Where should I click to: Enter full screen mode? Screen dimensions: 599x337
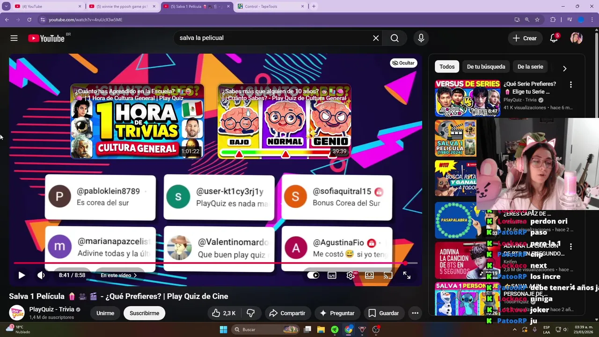[x=407, y=275]
